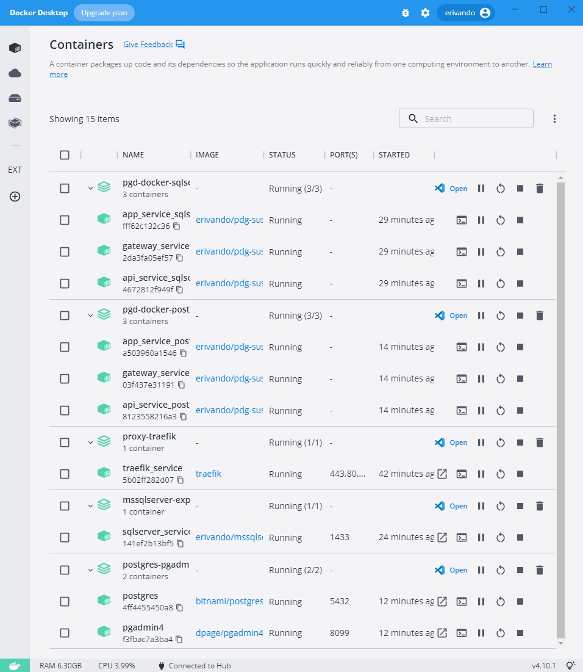Open terminal for app_service_sqls container
Image resolution: width=583 pixels, height=672 pixels.
pyautogui.click(x=462, y=220)
